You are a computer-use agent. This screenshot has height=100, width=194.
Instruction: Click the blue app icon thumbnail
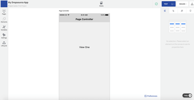coord(4,4)
